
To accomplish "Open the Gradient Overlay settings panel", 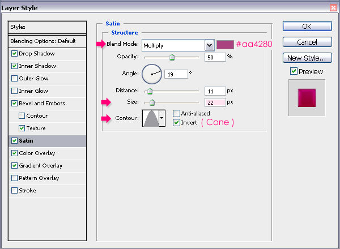I will pyautogui.click(x=41, y=166).
